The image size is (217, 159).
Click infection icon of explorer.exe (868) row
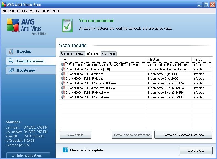(63, 69)
